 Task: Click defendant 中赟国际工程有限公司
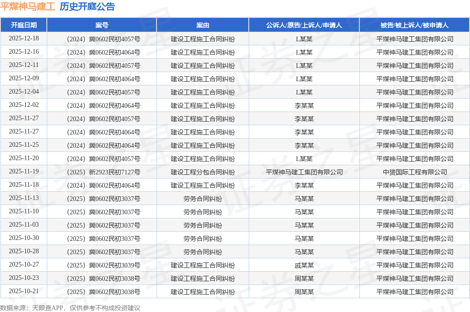pyautogui.click(x=415, y=172)
